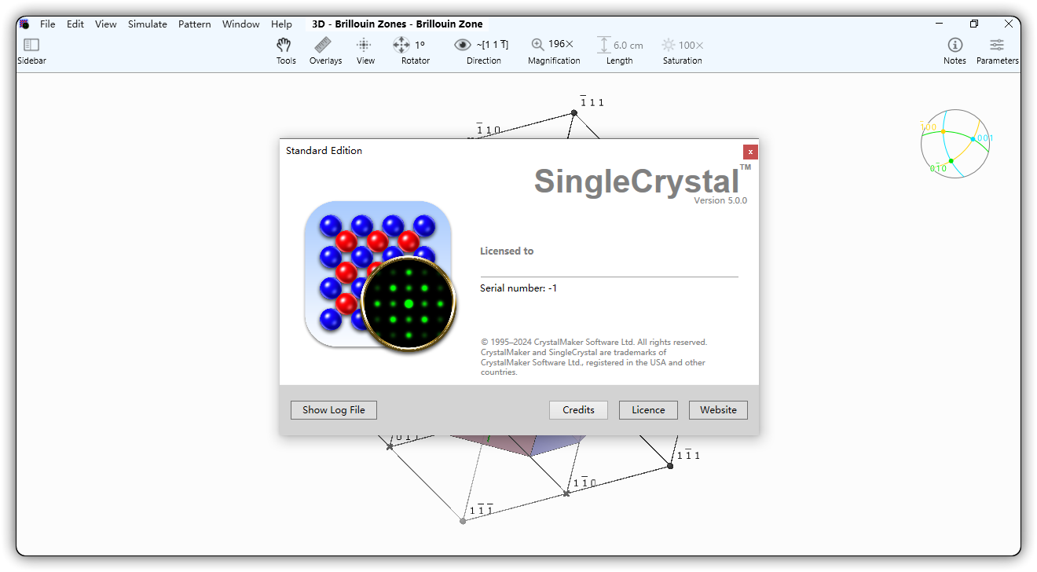The width and height of the screenshot is (1037, 572).
Task: Click the 100× saturation value
Action: point(691,46)
